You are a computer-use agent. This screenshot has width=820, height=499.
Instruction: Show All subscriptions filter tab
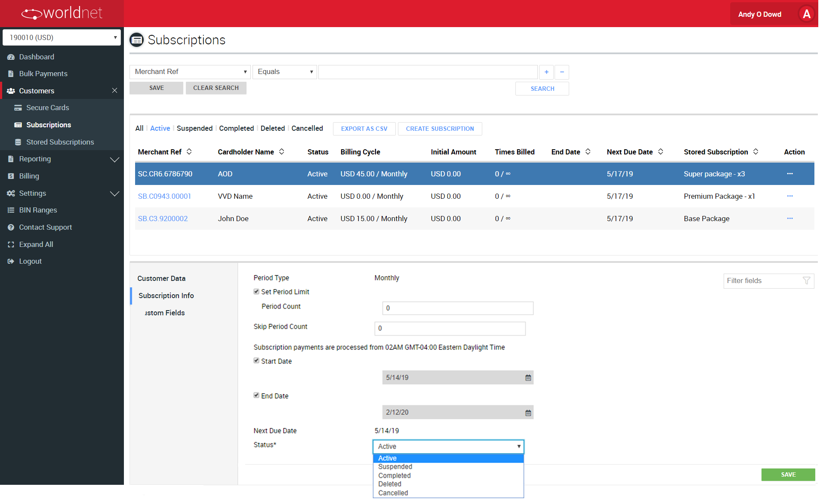click(x=139, y=128)
